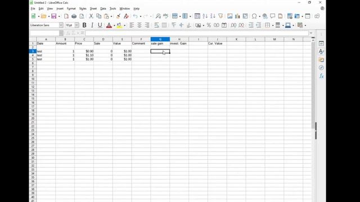Apply font color red swatch
Viewport: 360px width, 202px height.
(x=109, y=25)
